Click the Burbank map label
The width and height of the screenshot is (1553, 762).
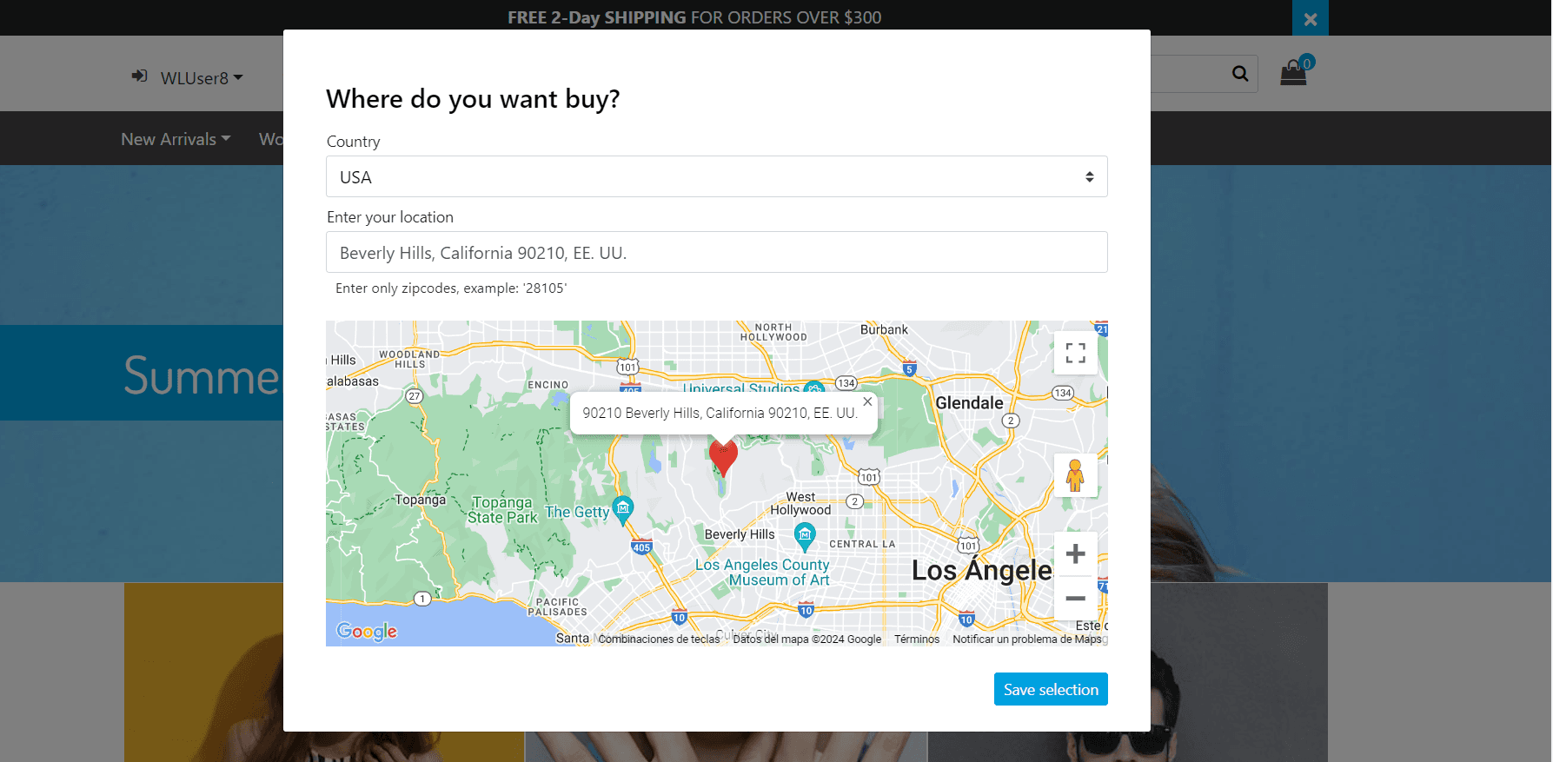point(884,330)
